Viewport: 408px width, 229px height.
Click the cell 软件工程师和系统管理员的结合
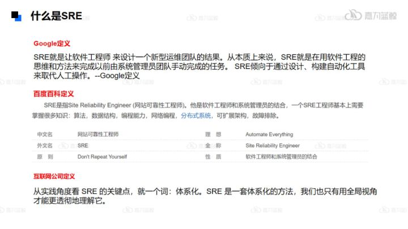click(281, 157)
